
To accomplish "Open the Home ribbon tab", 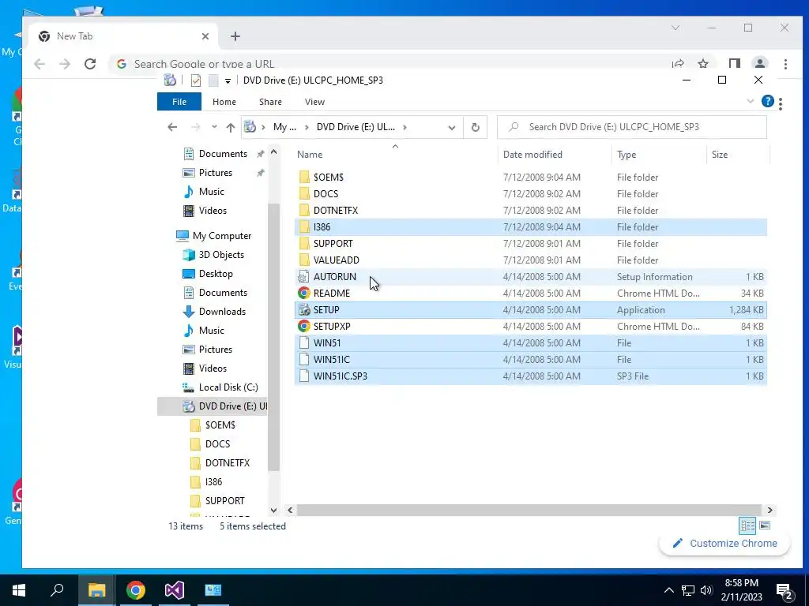I will coord(224,102).
